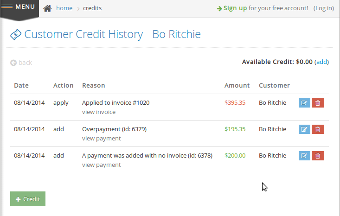Click the back arrow icon

(13, 63)
